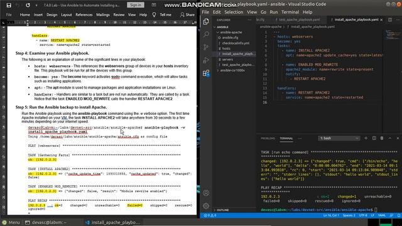The width and height of the screenshot is (402, 226).
Task: Split the terminal pane
Action: [x=374, y=138]
